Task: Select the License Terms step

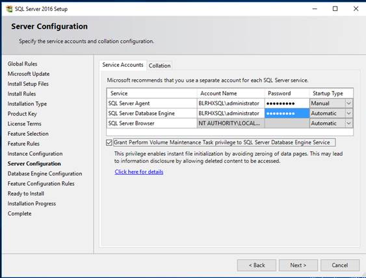Action: coord(24,124)
